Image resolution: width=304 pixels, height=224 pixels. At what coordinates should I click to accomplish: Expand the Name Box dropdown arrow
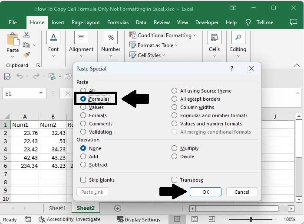(x=41, y=93)
